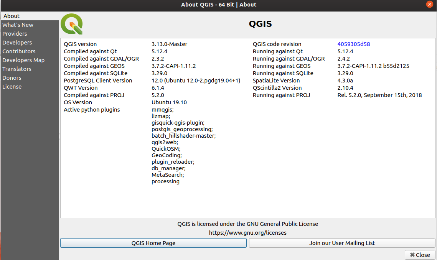Viewport: 437px width, 260px height.
Task: Click the close icon on the title bar
Action: coord(429,4)
